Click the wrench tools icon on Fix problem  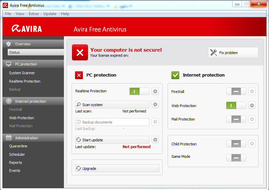coord(213,52)
